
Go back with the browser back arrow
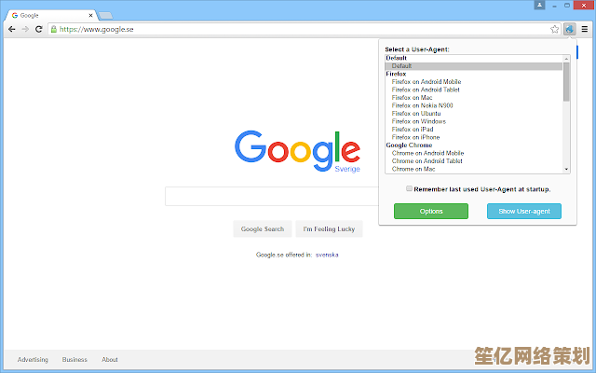12,29
